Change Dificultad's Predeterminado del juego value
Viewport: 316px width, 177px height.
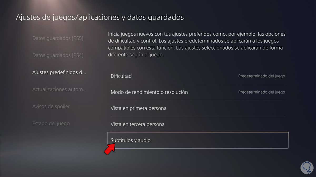point(261,76)
